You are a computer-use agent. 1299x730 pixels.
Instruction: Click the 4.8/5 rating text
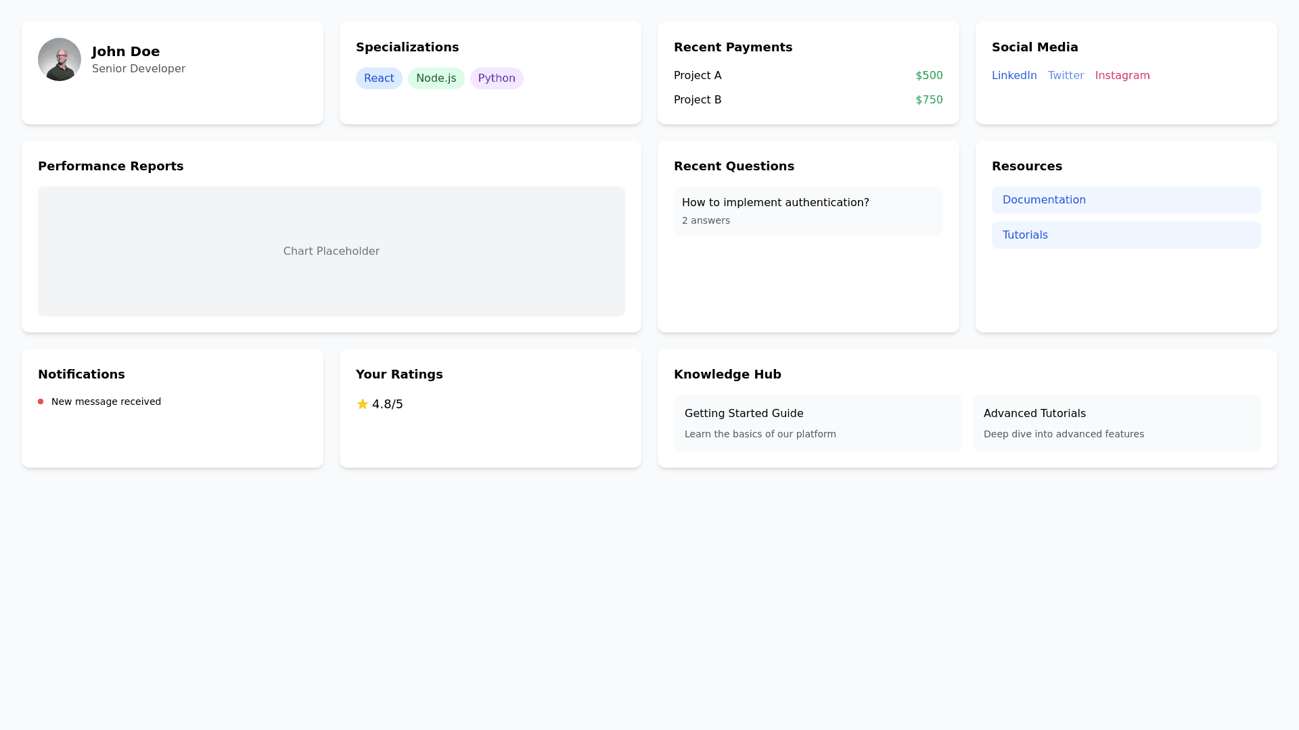tap(386, 404)
